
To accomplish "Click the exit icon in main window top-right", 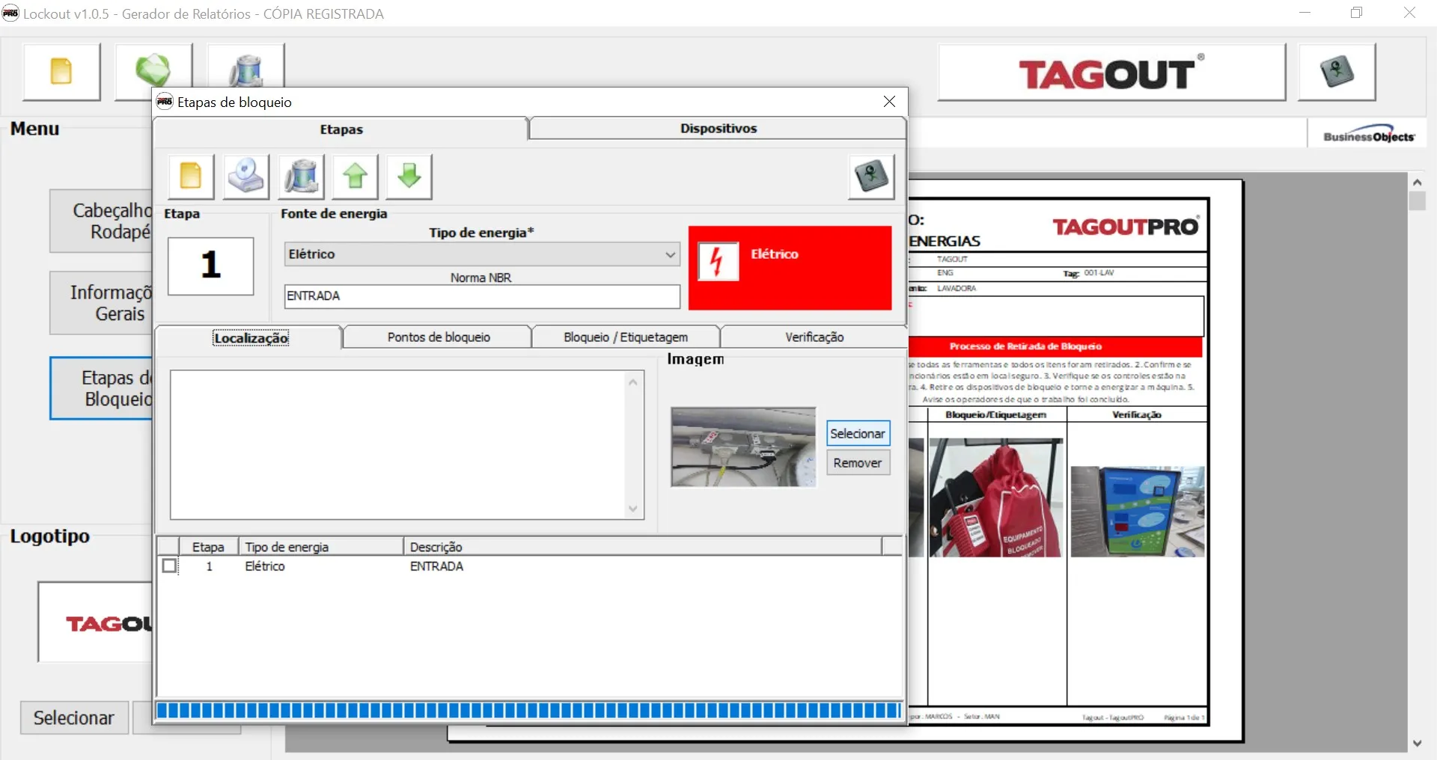I will (x=1337, y=72).
